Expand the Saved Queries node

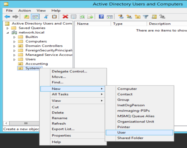pyautogui.click(x=7, y=28)
